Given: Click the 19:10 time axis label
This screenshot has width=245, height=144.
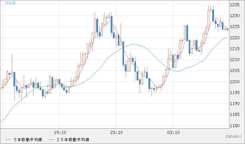Looking at the screenshot, I should click(x=60, y=133).
